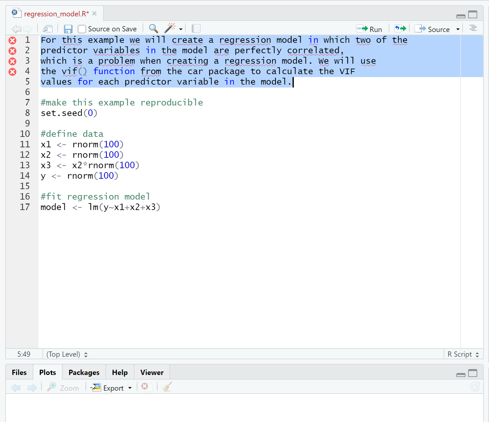
Task: Click line number 17 in gutter
Action: pyautogui.click(x=25, y=207)
